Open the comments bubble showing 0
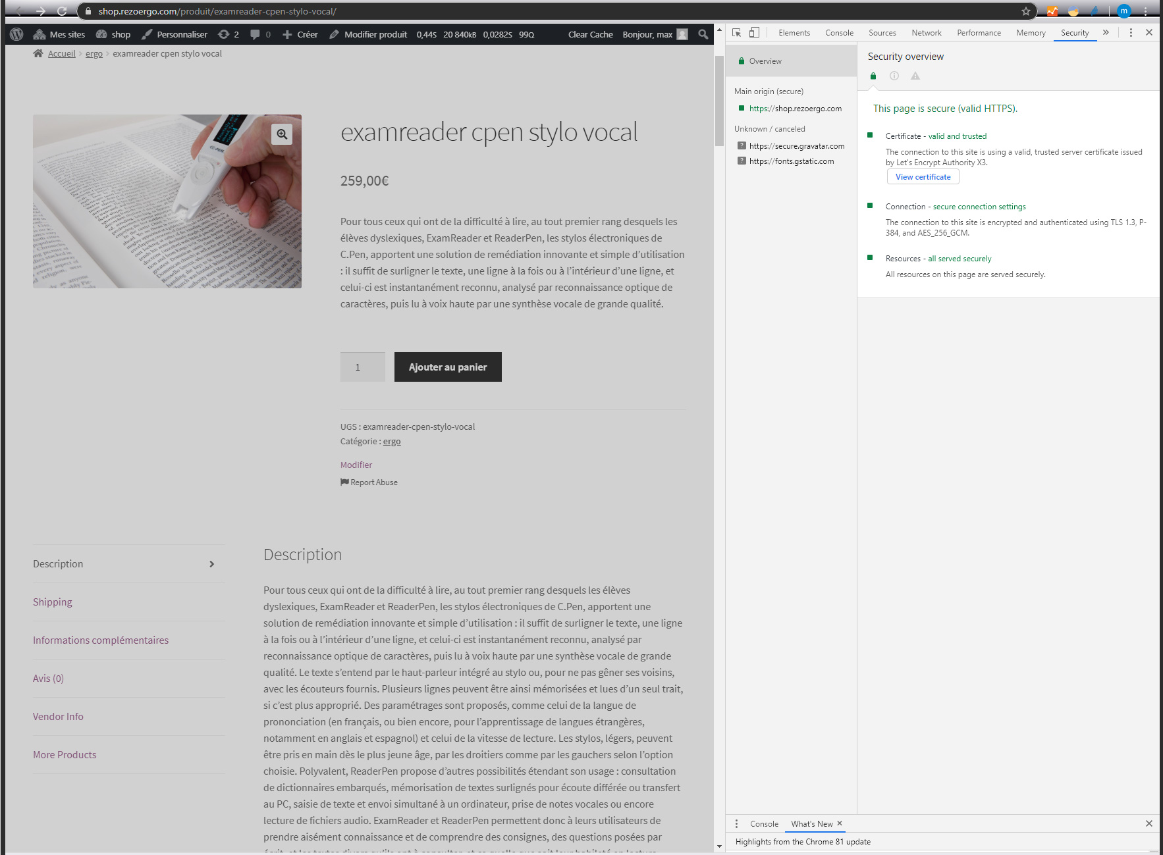 [261, 34]
